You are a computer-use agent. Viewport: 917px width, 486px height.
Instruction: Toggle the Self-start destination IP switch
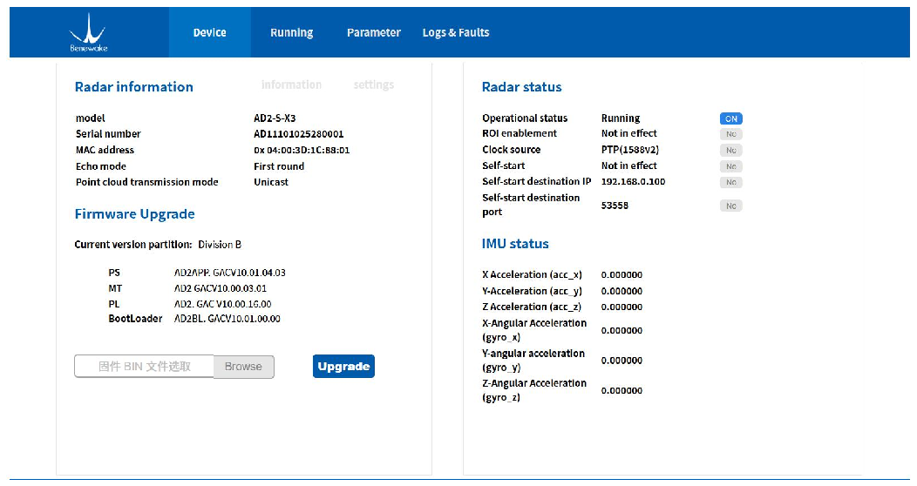[x=731, y=182]
